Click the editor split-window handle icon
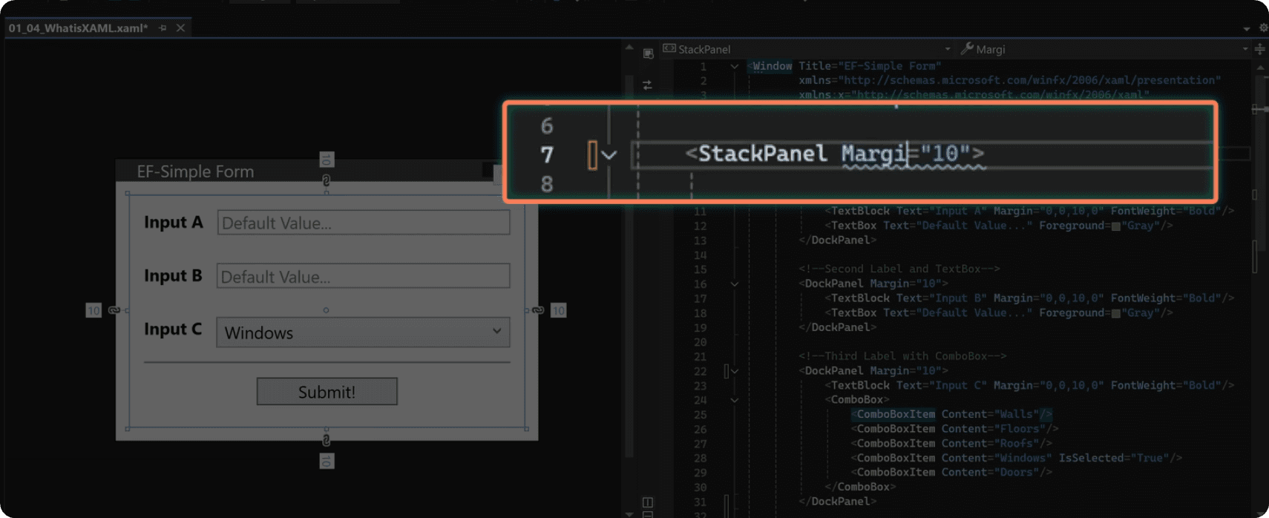Screen dimensions: 1269x518 pyautogui.click(x=1259, y=49)
